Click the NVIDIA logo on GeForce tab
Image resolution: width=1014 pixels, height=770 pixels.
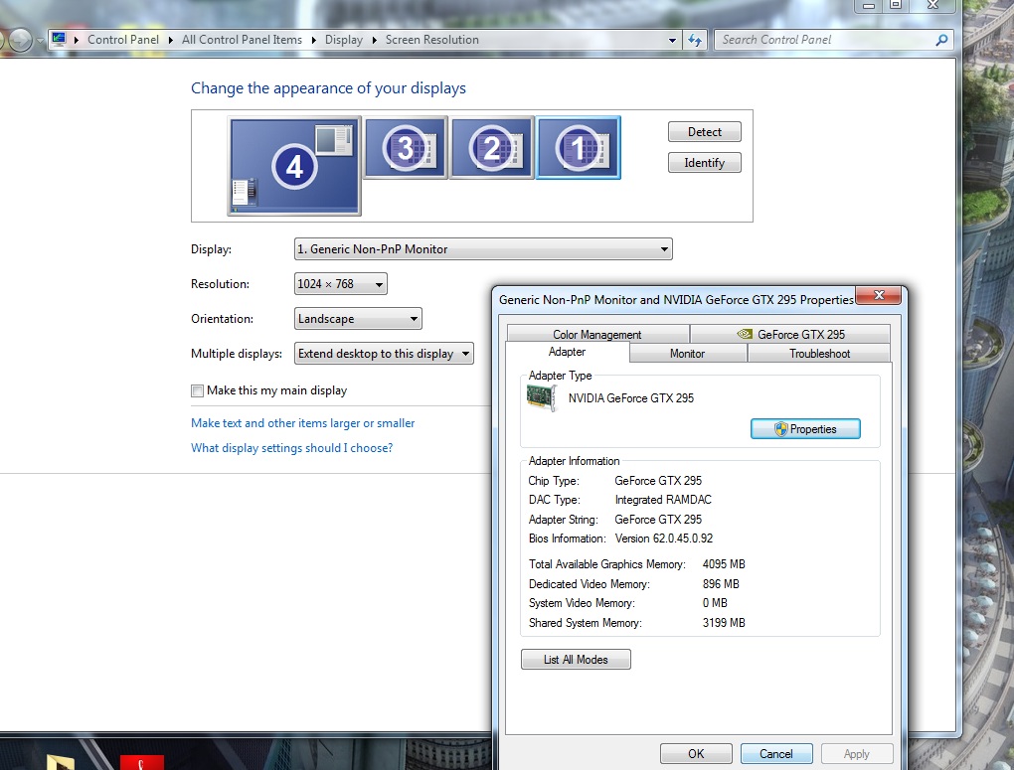(745, 334)
